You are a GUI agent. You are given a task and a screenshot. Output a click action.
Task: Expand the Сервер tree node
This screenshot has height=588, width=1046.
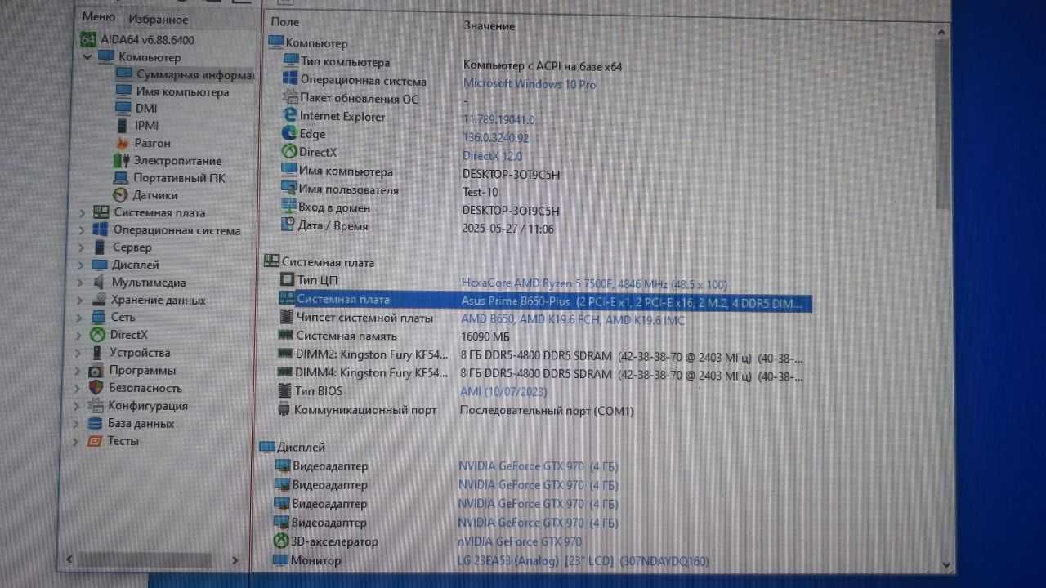(81, 248)
